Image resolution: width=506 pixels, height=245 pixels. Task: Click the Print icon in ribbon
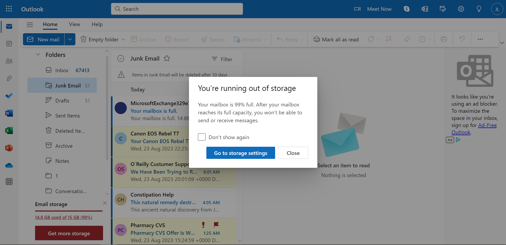[444, 39]
